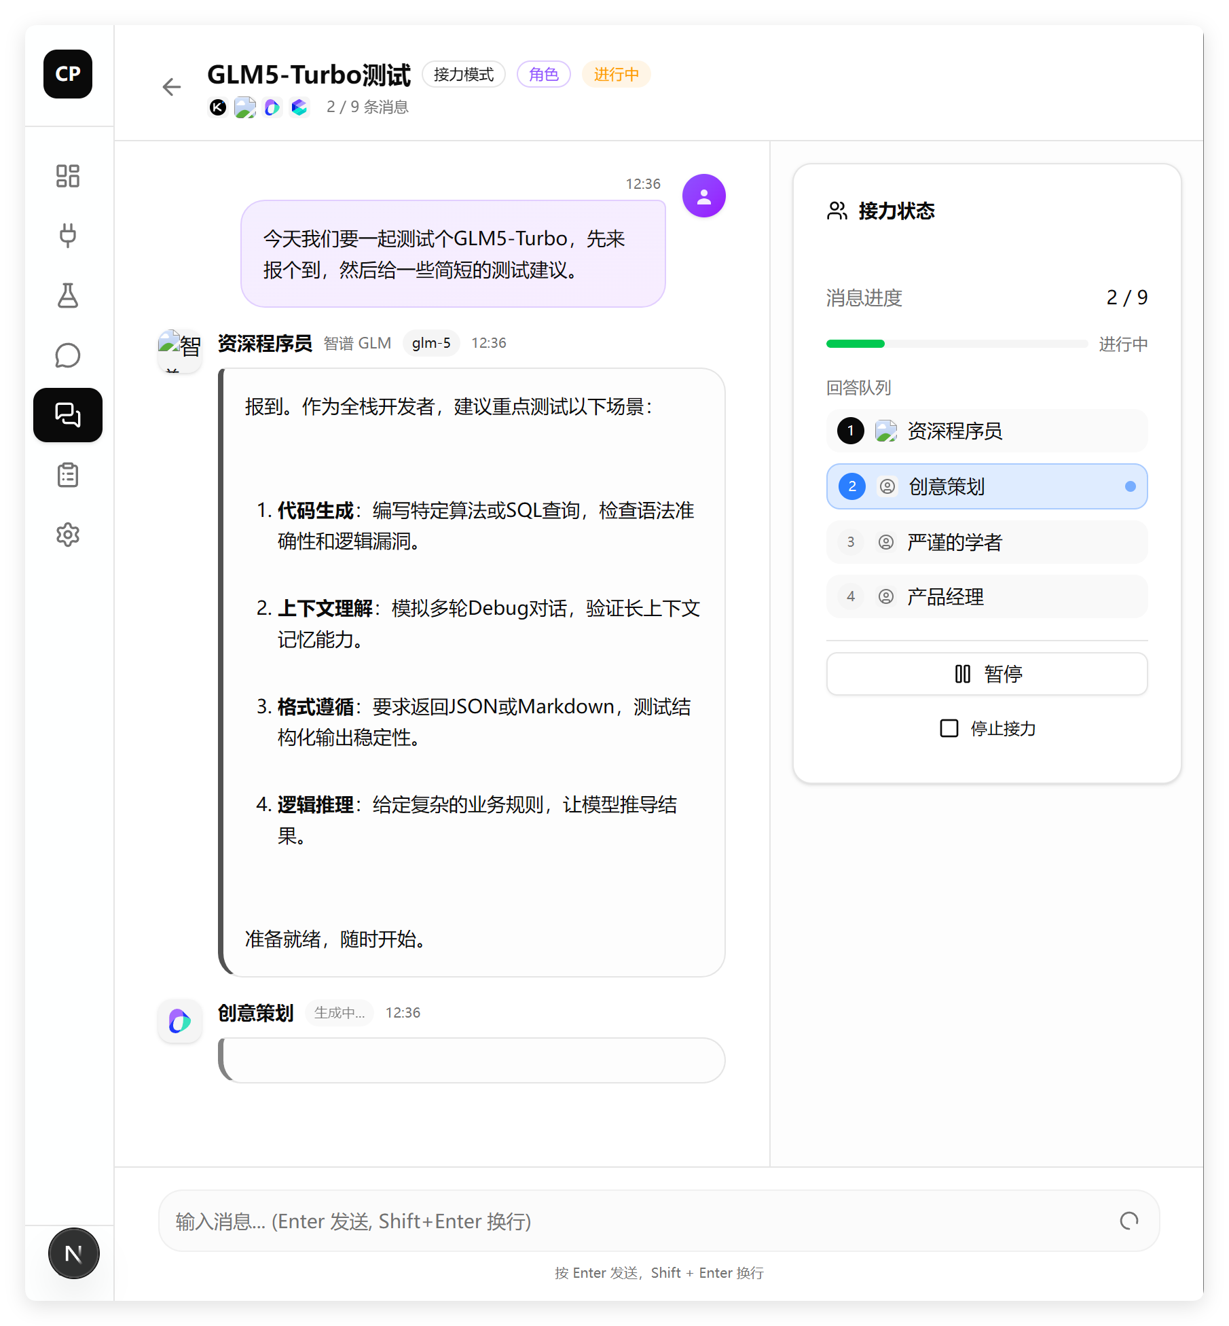
Task: Click the back arrow beside the title
Action: (172, 87)
